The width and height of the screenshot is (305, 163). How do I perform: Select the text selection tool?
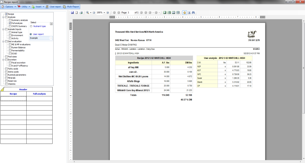click(x=189, y=13)
